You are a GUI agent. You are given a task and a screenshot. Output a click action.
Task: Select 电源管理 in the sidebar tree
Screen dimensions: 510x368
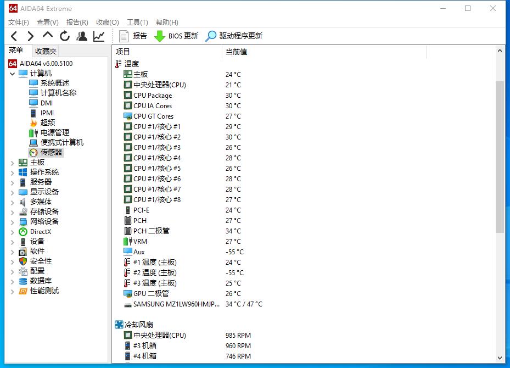(54, 133)
